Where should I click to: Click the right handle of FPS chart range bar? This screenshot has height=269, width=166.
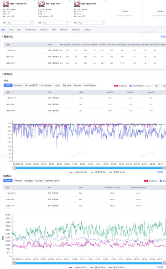click(164, 168)
